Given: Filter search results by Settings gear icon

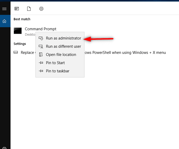Looking at the screenshot, I should click(x=41, y=9).
